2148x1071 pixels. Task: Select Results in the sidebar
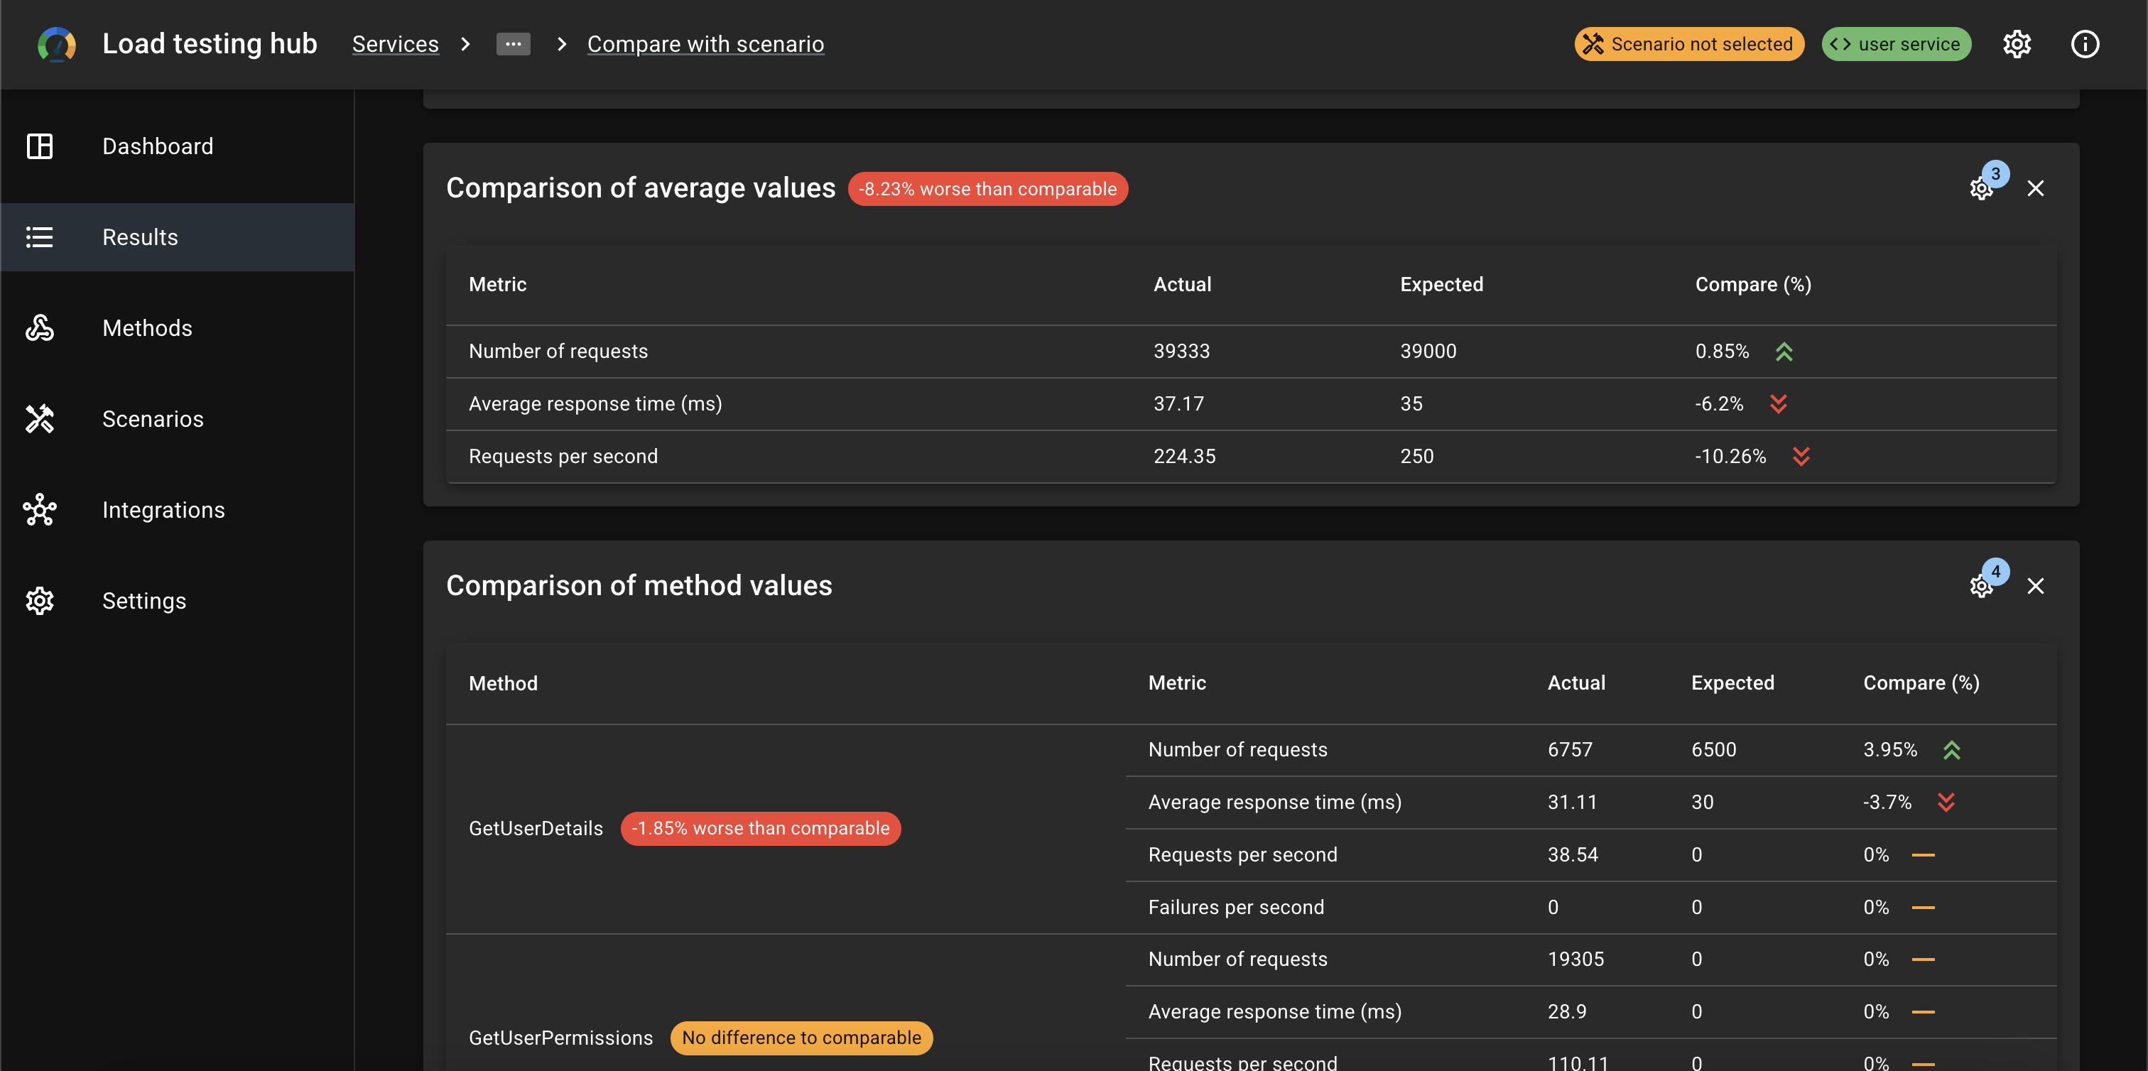[x=178, y=237]
